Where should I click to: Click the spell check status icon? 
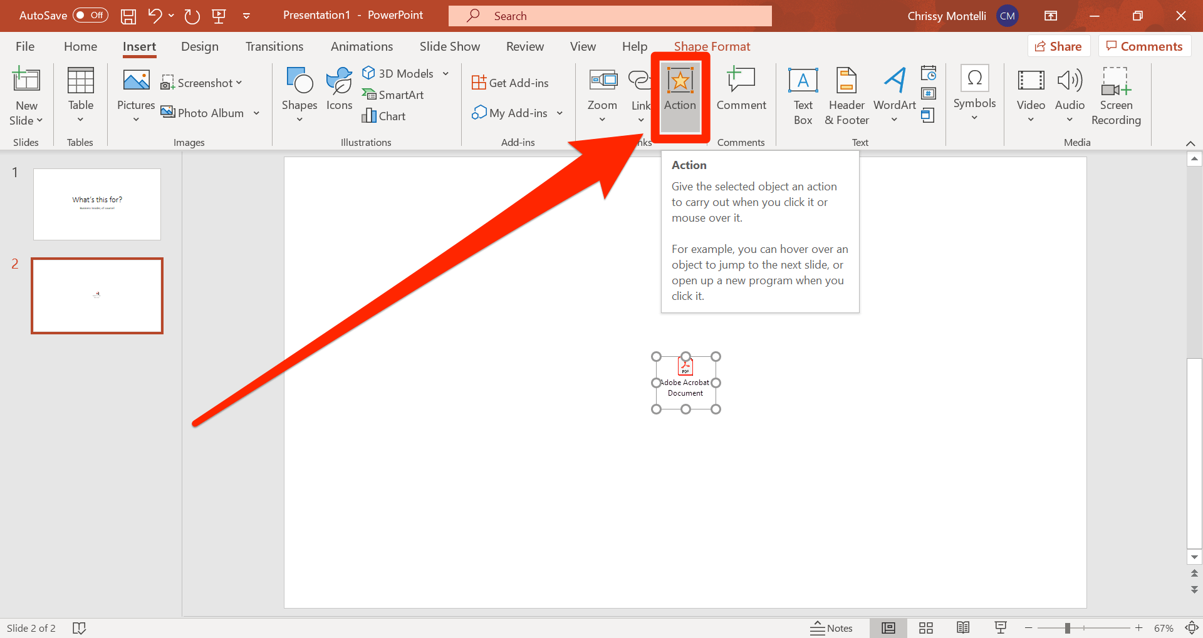[79, 628]
